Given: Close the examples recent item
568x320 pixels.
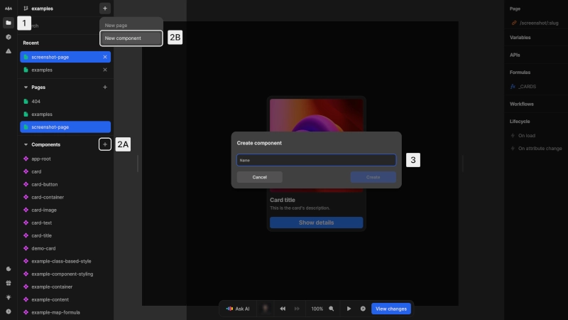Looking at the screenshot, I should pos(104,70).
